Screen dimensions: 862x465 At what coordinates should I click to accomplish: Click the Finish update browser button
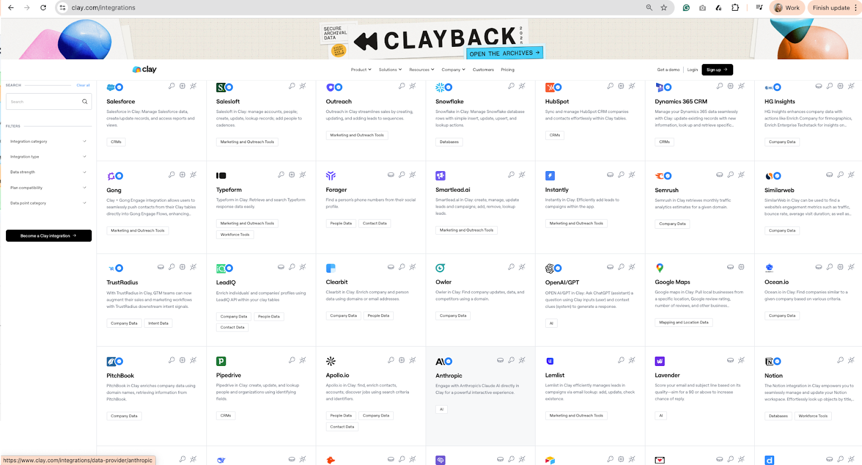pos(835,8)
